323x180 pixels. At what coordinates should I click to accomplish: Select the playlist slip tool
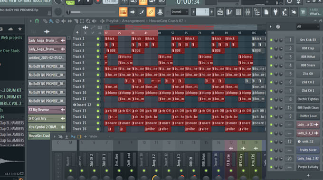click(70, 21)
